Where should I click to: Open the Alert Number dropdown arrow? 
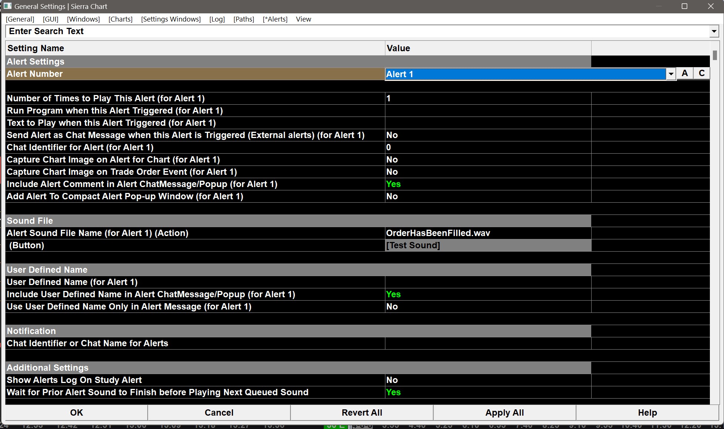pos(671,74)
